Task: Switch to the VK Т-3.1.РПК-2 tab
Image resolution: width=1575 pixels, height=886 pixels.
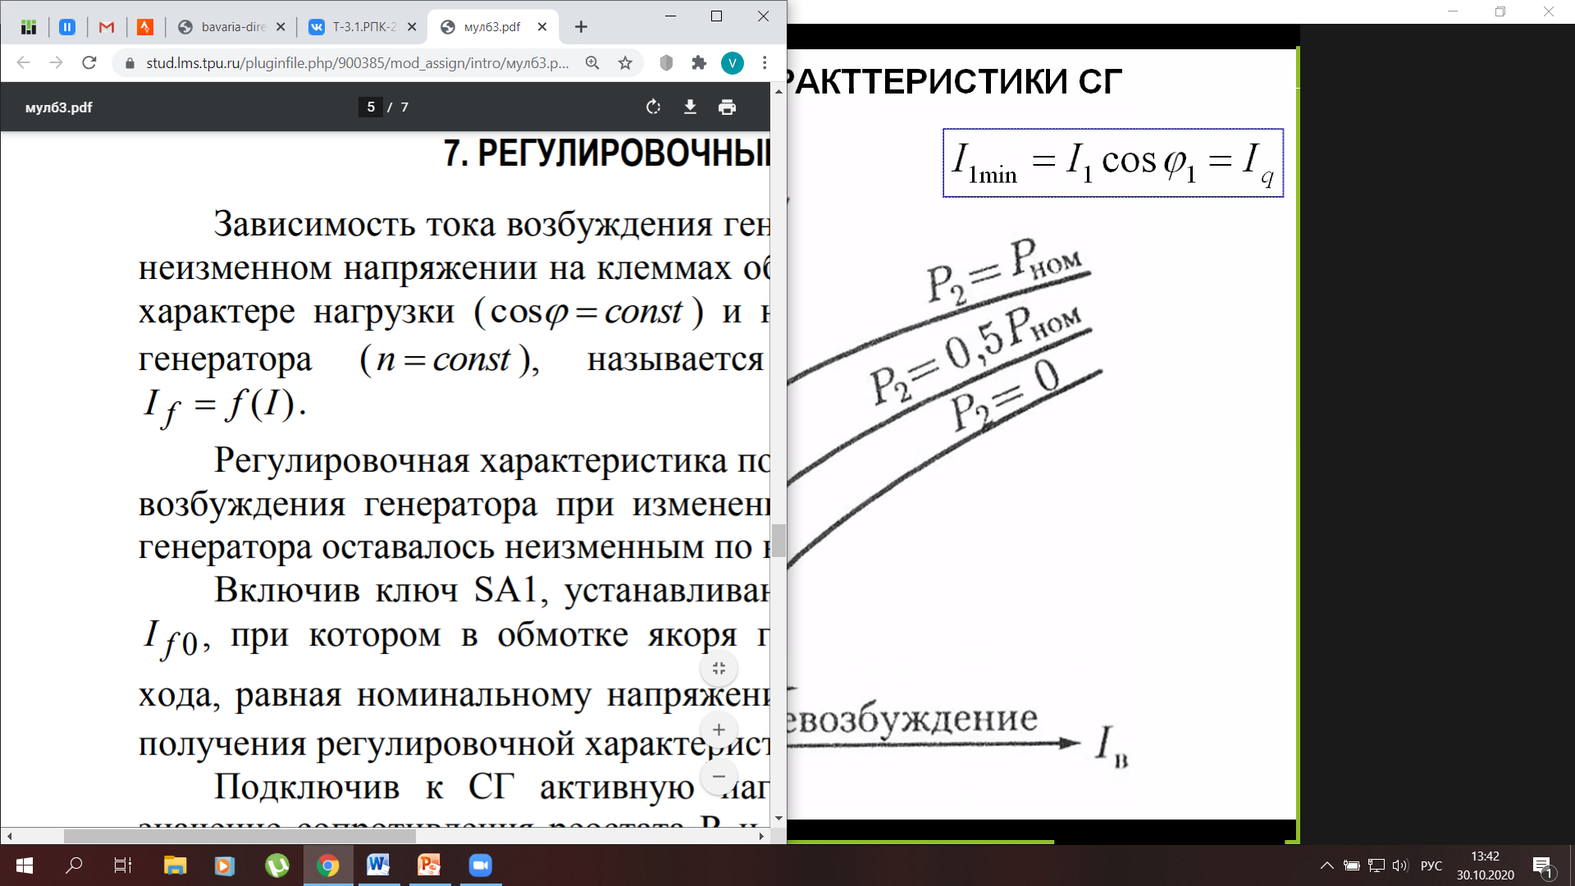Action: tap(361, 27)
